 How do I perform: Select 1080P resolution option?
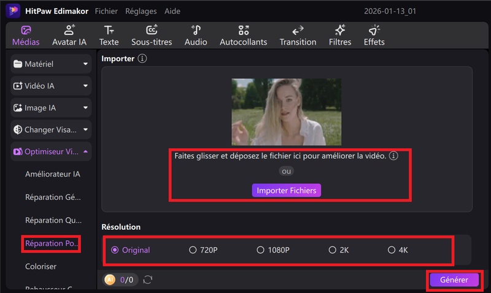click(x=260, y=250)
